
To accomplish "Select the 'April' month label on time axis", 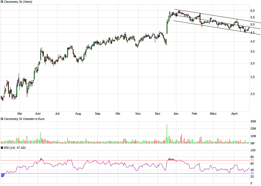I will click(235, 114).
